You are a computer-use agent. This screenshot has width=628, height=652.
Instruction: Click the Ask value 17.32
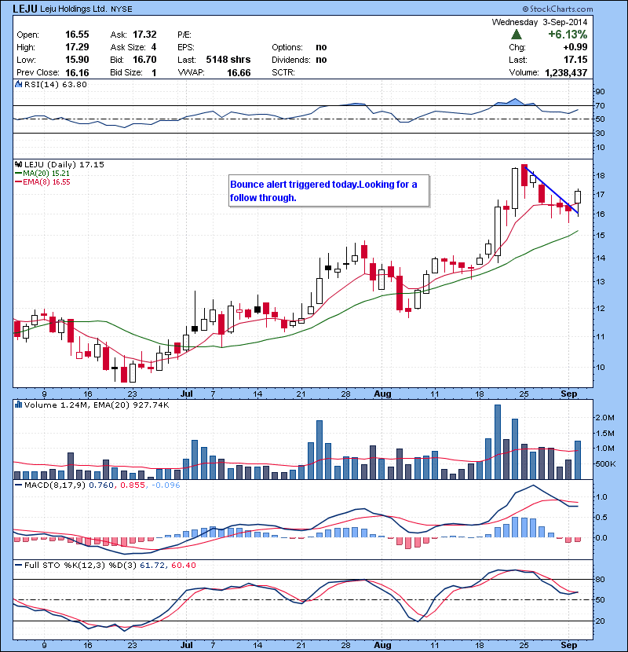pos(144,34)
